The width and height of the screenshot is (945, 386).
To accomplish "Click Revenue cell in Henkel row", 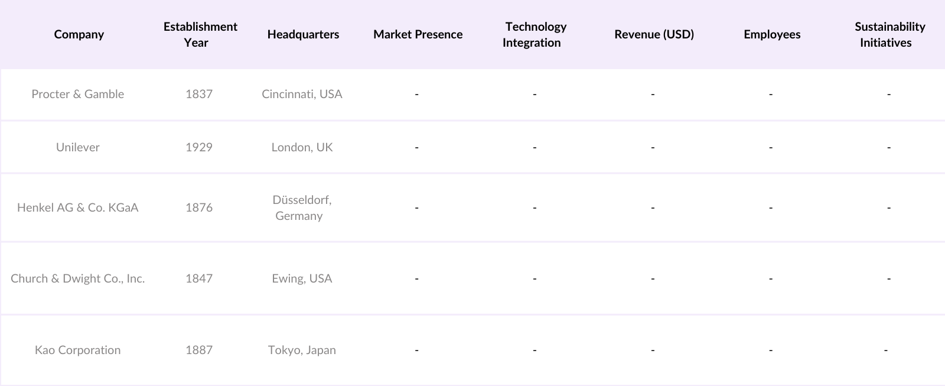I will (x=653, y=207).
